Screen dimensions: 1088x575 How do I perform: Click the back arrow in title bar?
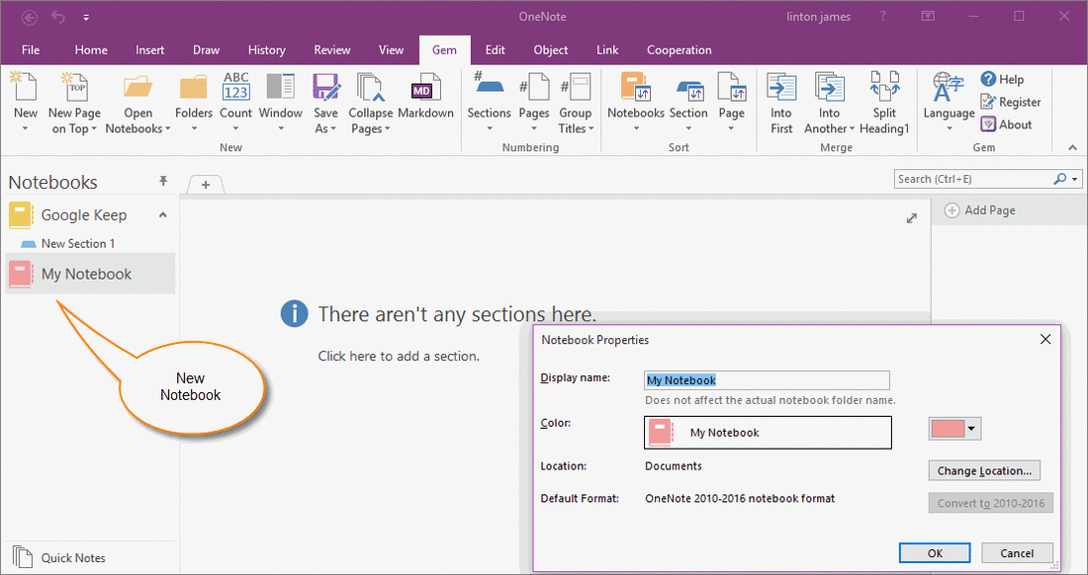point(29,17)
